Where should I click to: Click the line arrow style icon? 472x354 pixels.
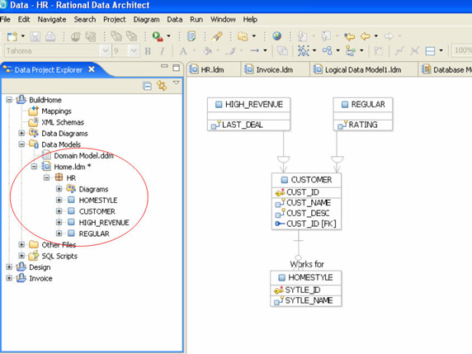255,50
